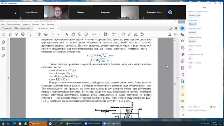Click the share link icon

click(x=169, y=34)
